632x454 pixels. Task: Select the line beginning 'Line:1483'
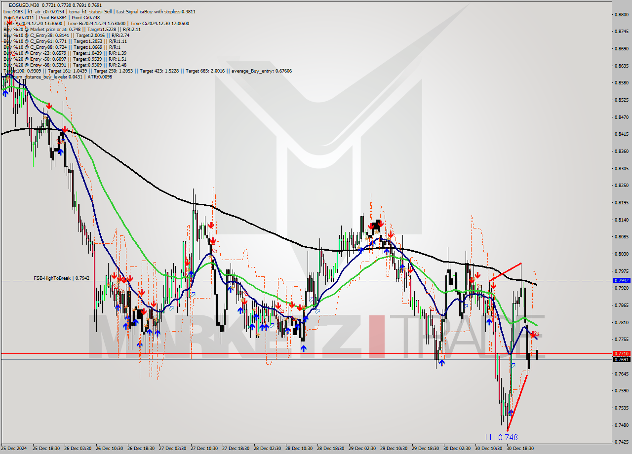pyautogui.click(x=99, y=11)
